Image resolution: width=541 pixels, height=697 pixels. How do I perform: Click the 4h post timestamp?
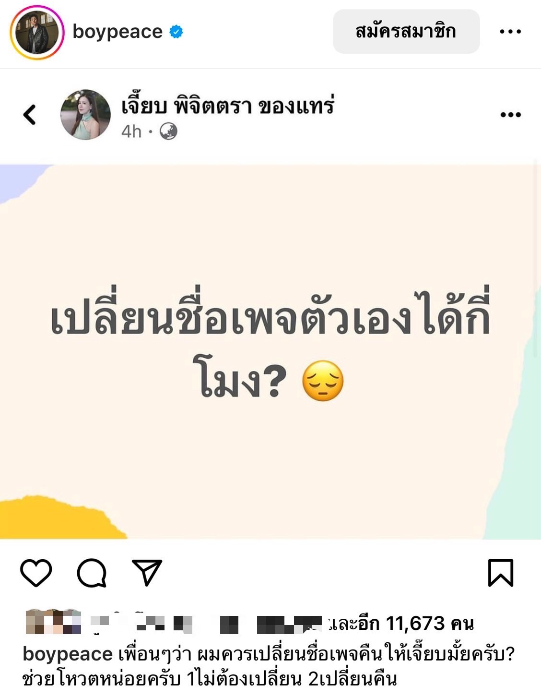[x=131, y=131]
